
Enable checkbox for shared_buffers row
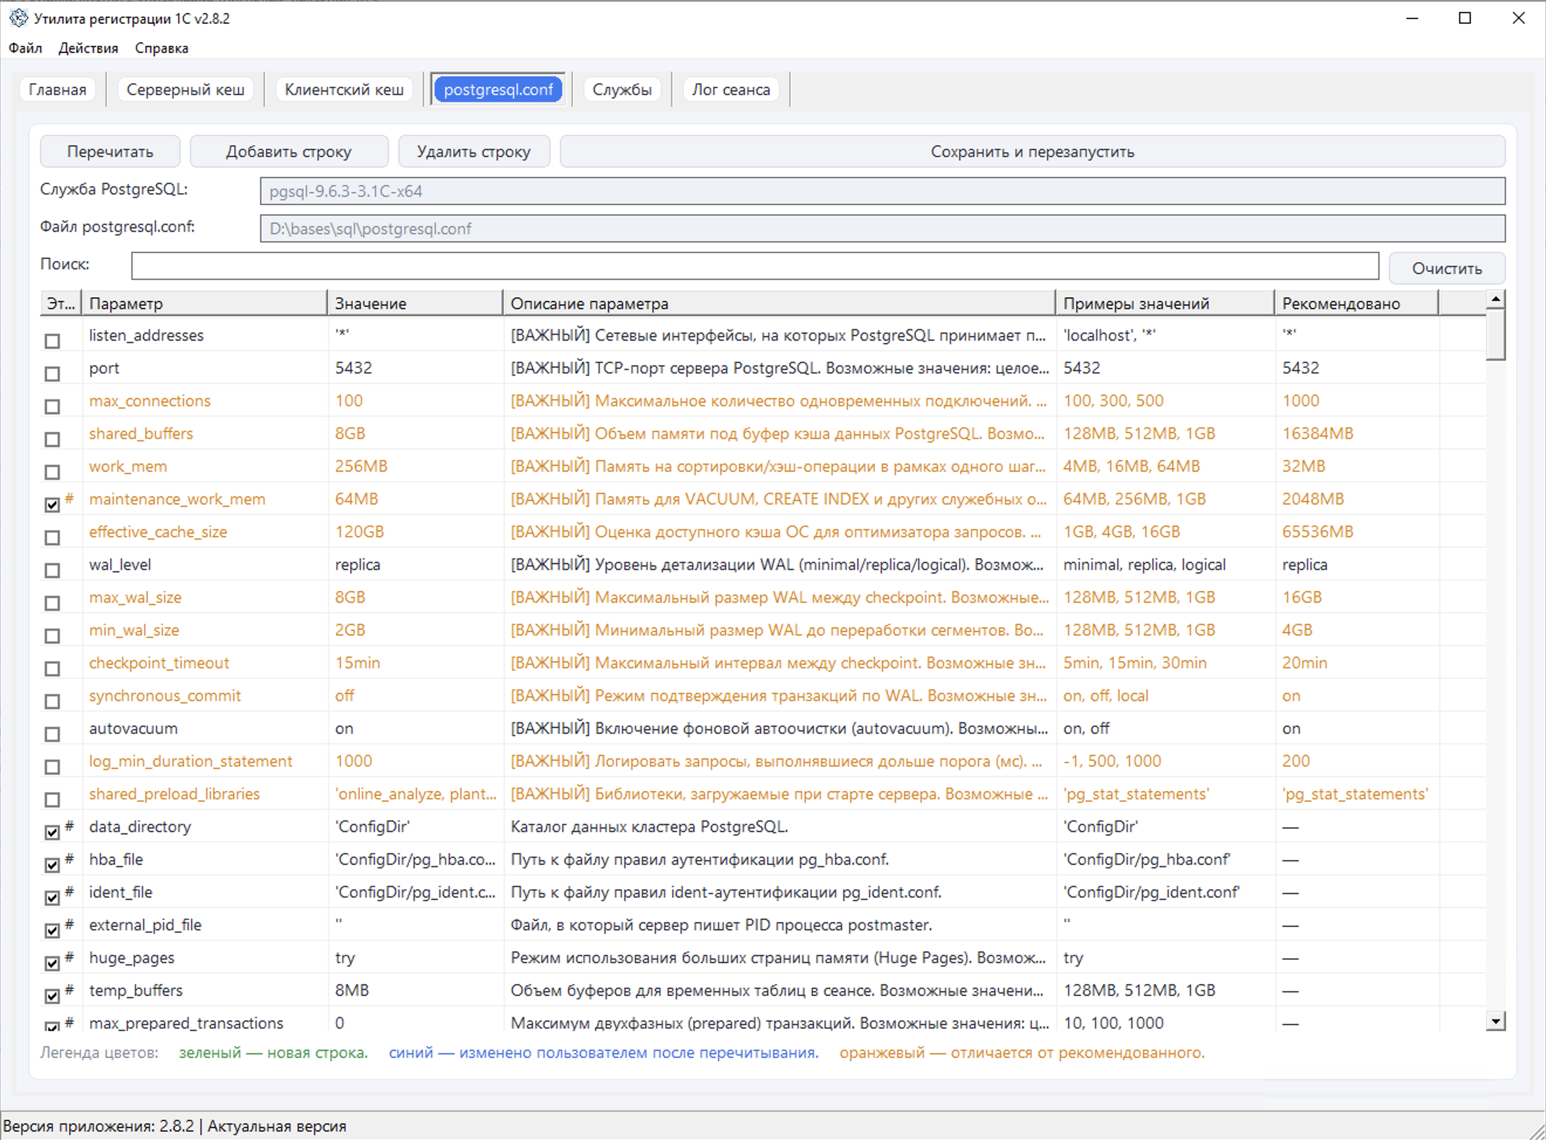point(53,439)
